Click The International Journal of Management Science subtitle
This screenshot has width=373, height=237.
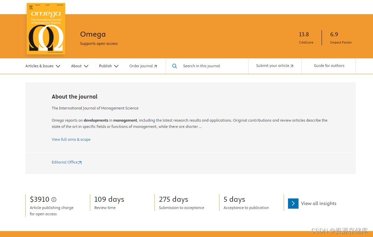95,108
